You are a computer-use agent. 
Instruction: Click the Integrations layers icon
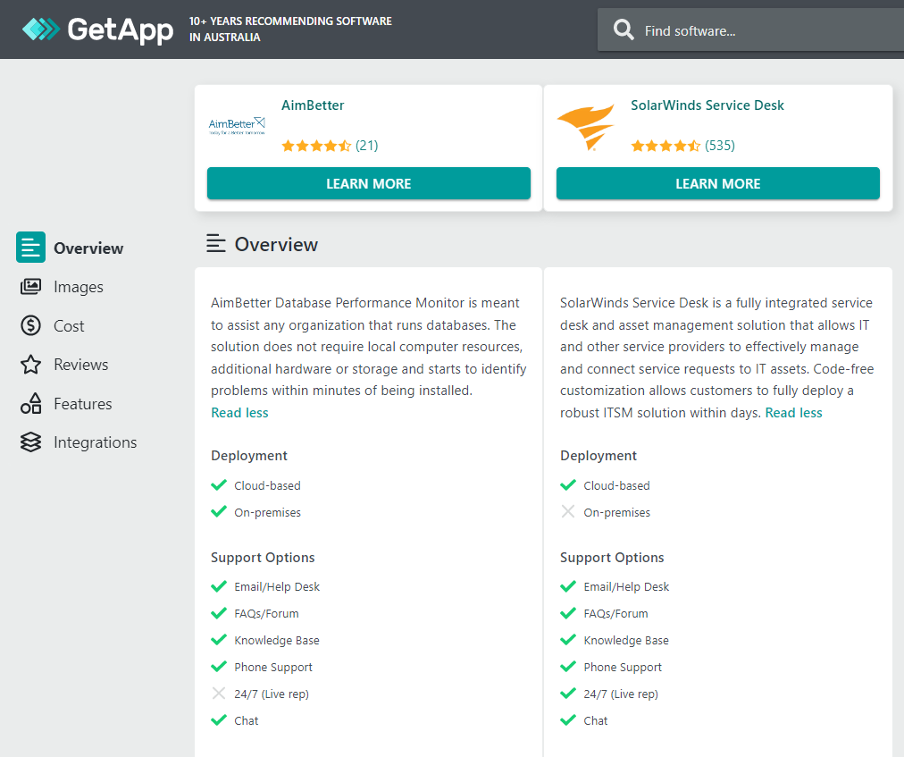30,442
